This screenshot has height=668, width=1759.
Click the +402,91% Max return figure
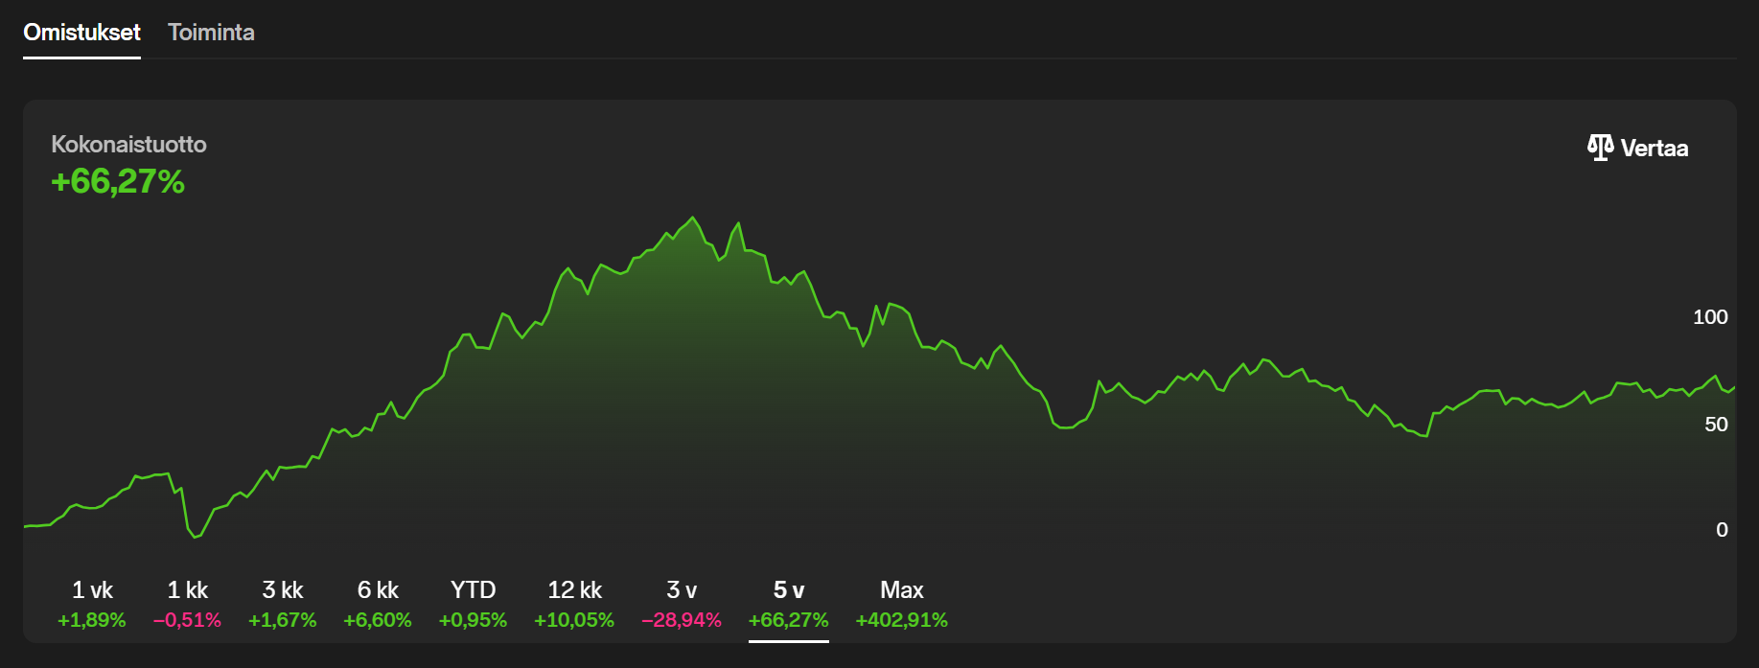point(901,620)
